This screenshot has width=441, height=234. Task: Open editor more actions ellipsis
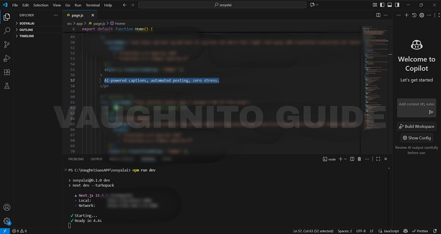click(x=385, y=15)
